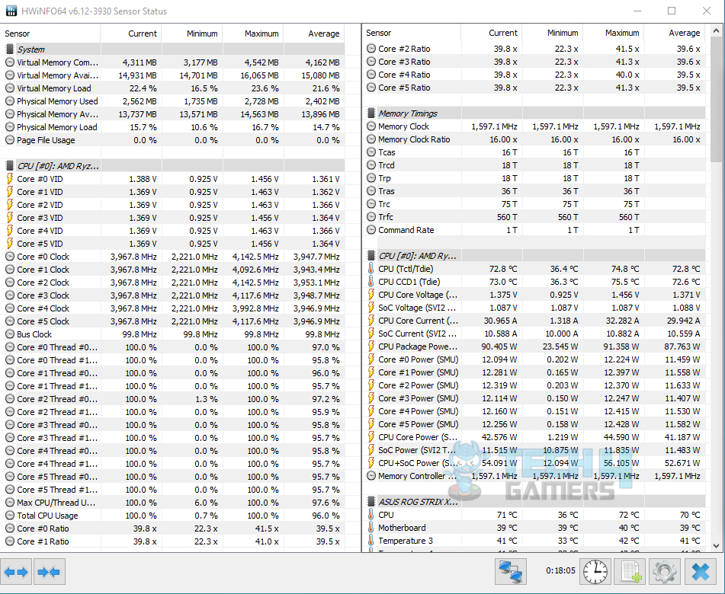Click the chip icon beside Memory Timings
The width and height of the screenshot is (725, 594).
pyautogui.click(x=371, y=113)
